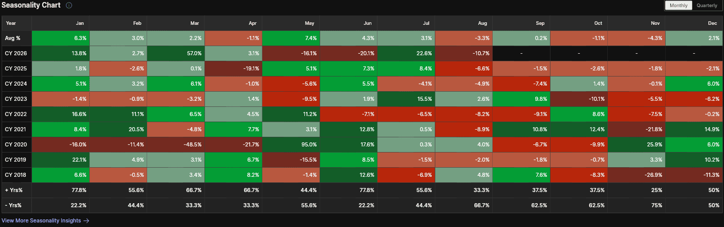Open the Seasonality Chart info icon
The height and width of the screenshot is (227, 724).
69,6
